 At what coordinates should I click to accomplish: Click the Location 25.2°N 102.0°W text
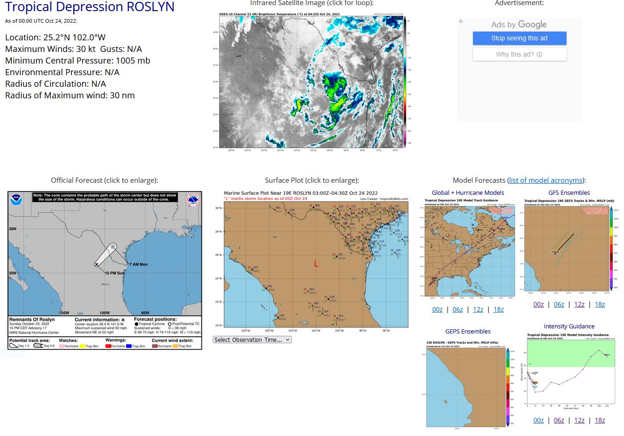tap(55, 37)
